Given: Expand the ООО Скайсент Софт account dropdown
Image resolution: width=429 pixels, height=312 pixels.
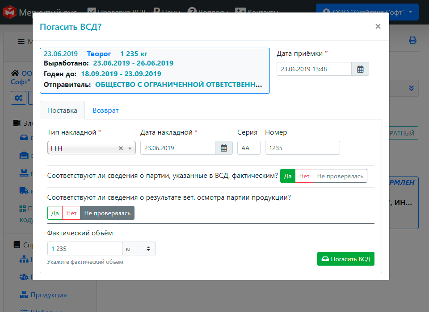Looking at the screenshot, I should coord(367,12).
